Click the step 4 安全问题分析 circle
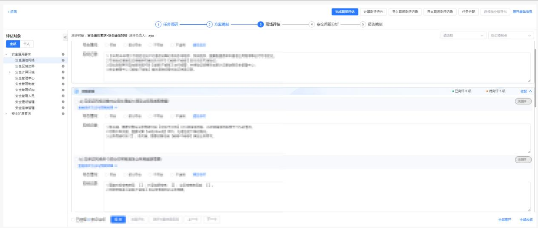The height and width of the screenshot is (228, 538). pos(312,24)
